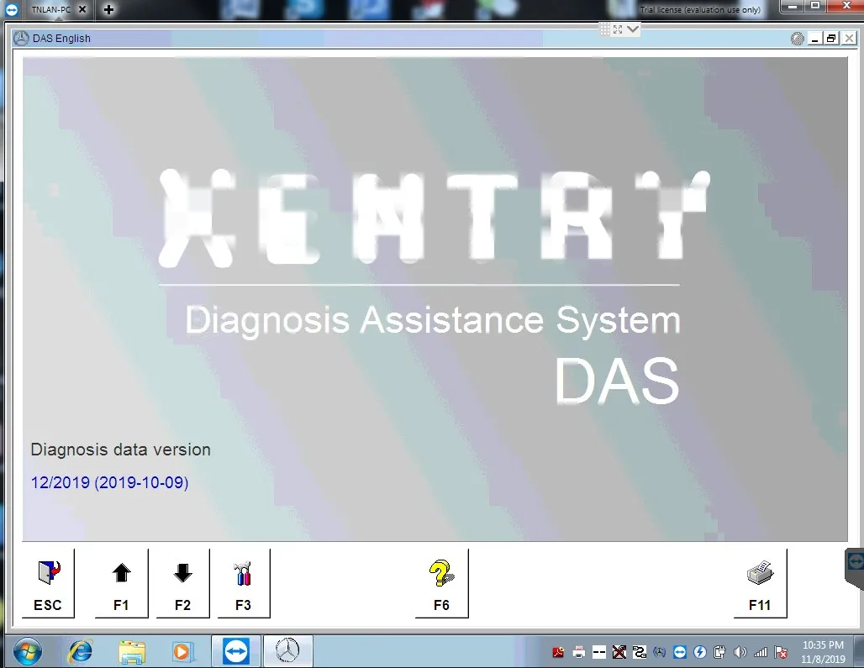Click TeamViewer logo at top left
864x668 pixels.
pos(12,9)
